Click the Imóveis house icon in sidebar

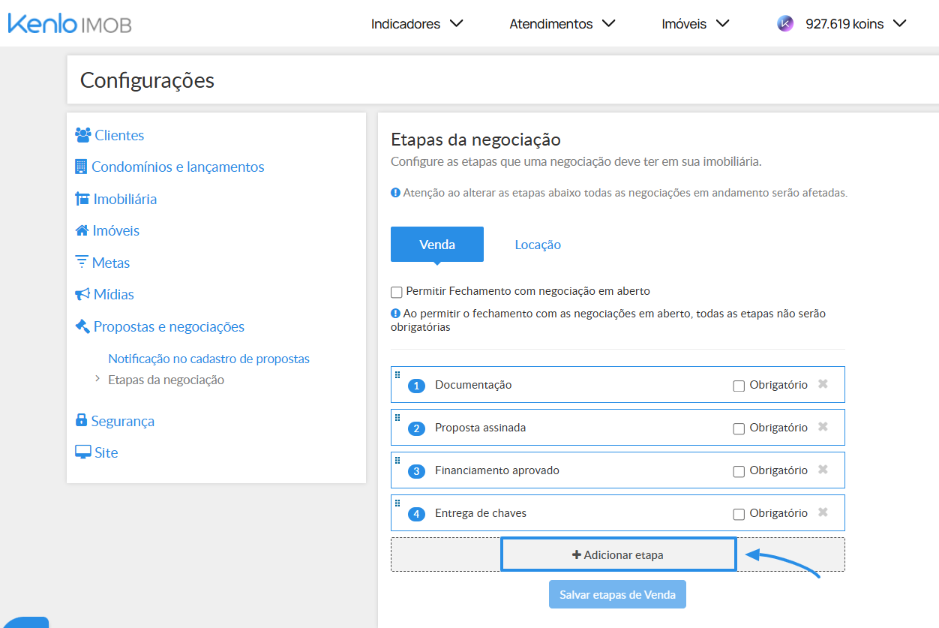tap(82, 230)
